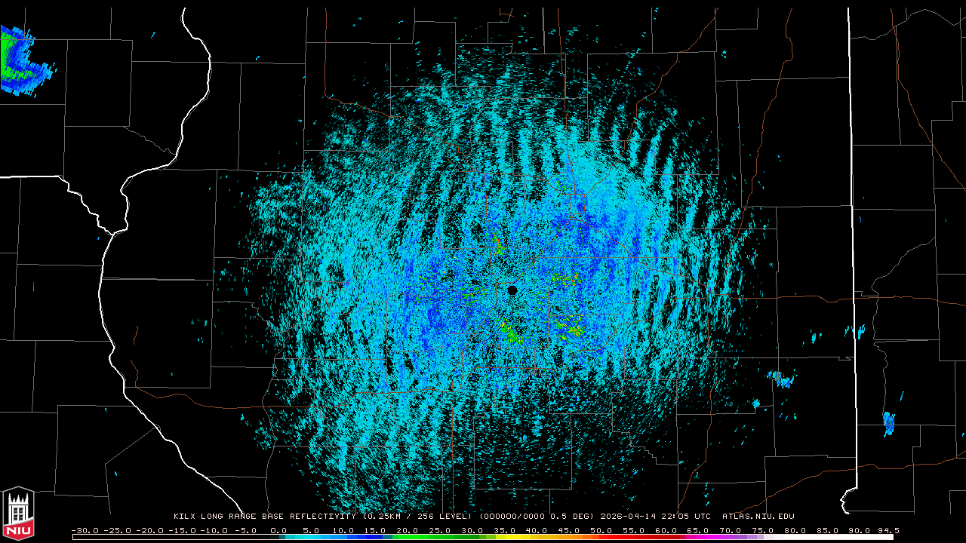Click the ATLAS.NIU.EDU site text
Screen dimensions: 966x543
pyautogui.click(x=758, y=517)
